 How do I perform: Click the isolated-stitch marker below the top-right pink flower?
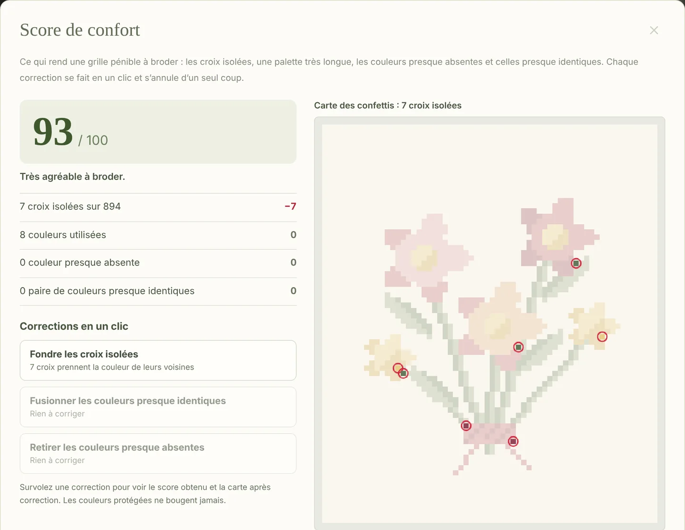pos(576,263)
